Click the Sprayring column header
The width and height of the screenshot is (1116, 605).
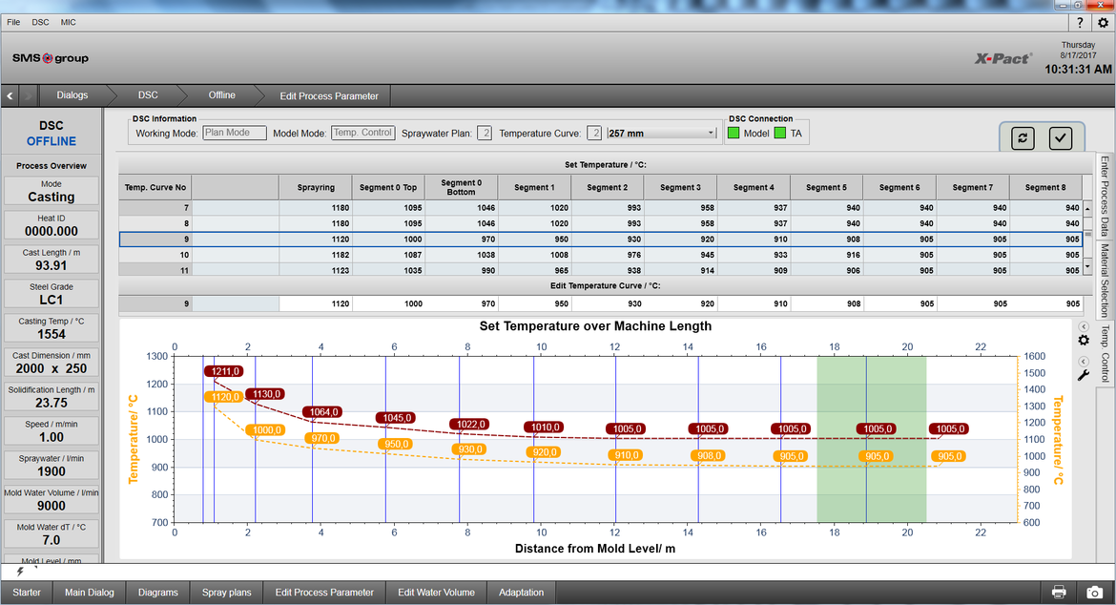tap(316, 187)
